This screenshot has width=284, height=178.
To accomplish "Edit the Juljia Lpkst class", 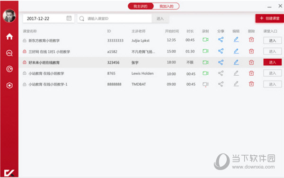I will 236,39.
